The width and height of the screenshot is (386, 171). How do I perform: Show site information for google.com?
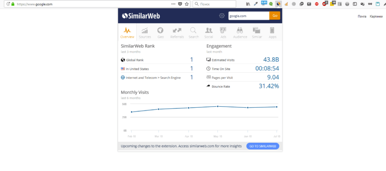point(8,4)
